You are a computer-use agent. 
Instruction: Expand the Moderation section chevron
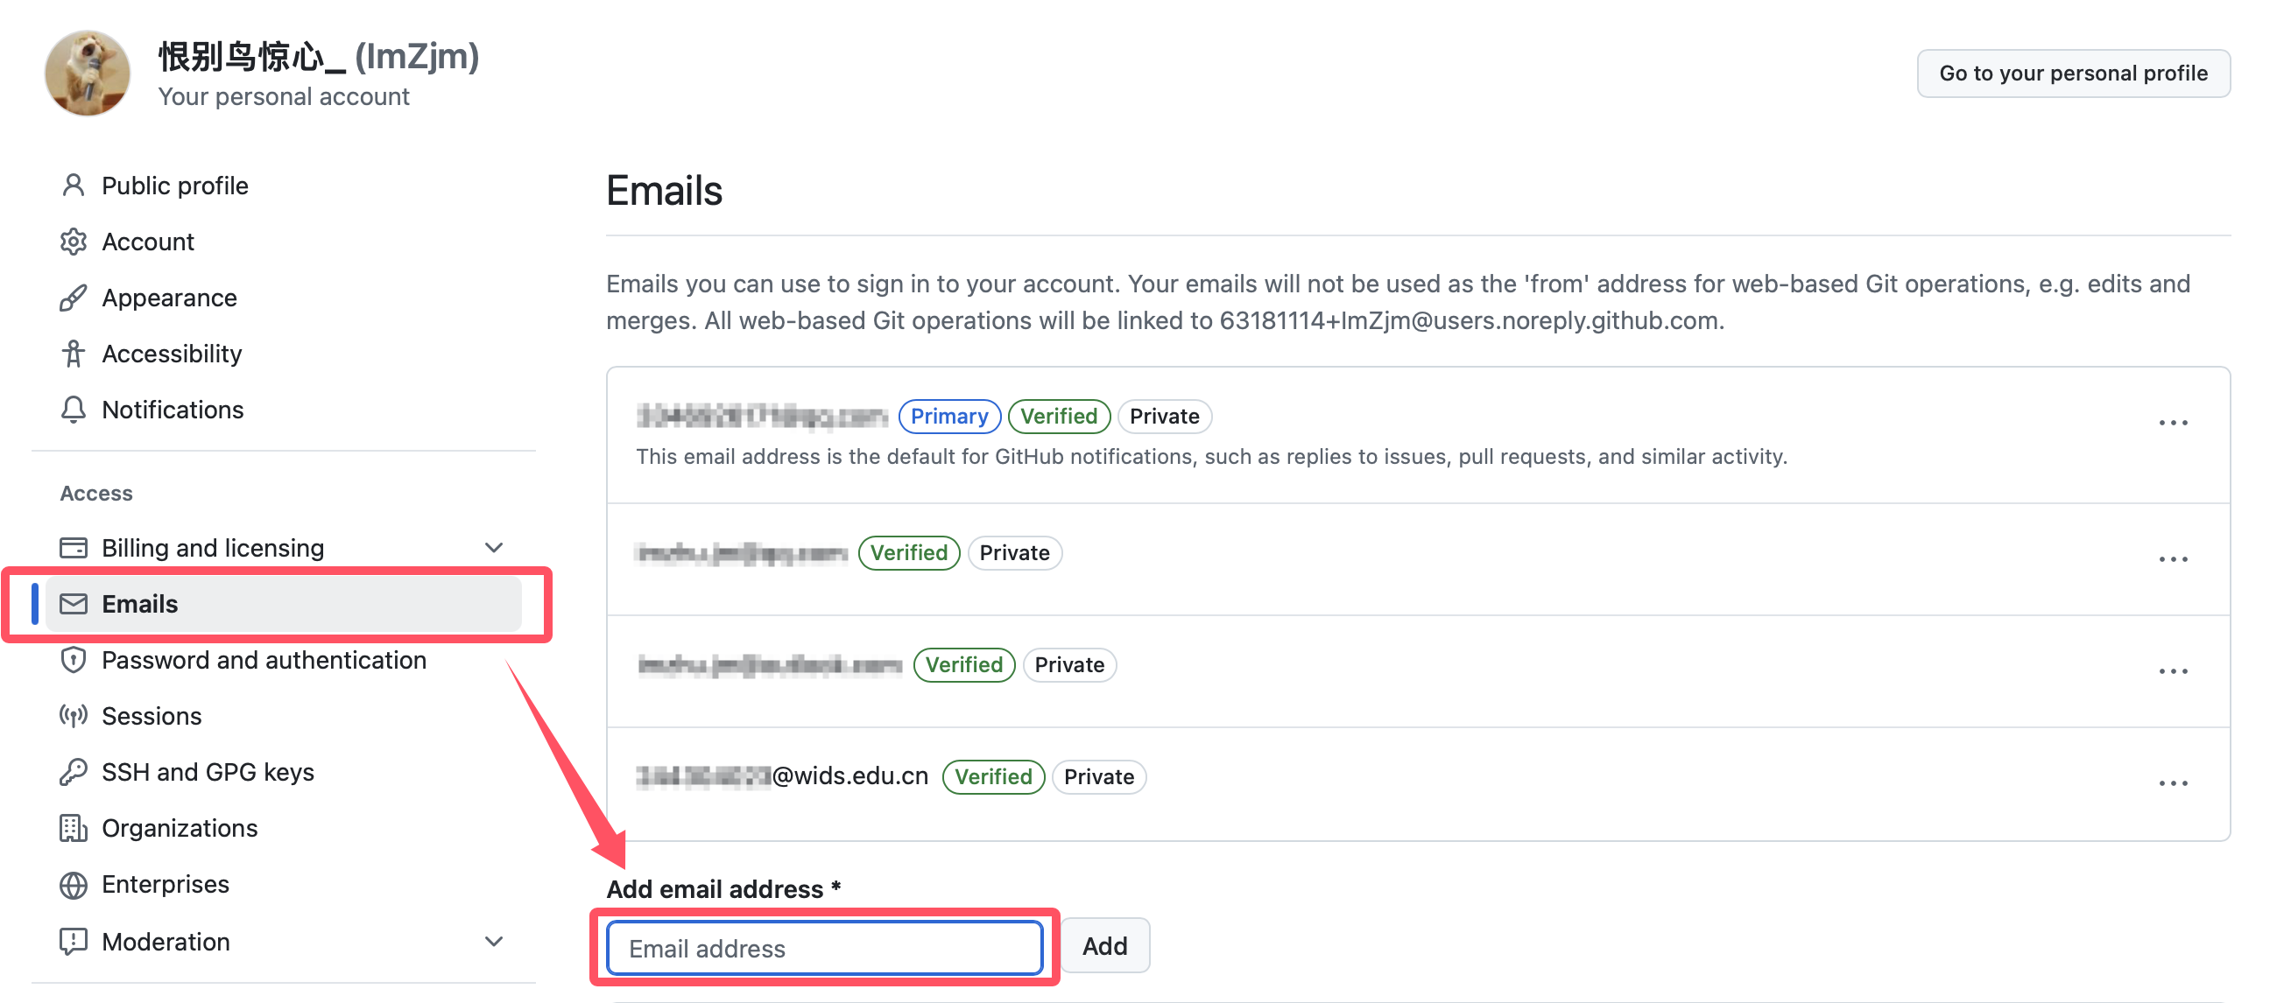click(494, 941)
